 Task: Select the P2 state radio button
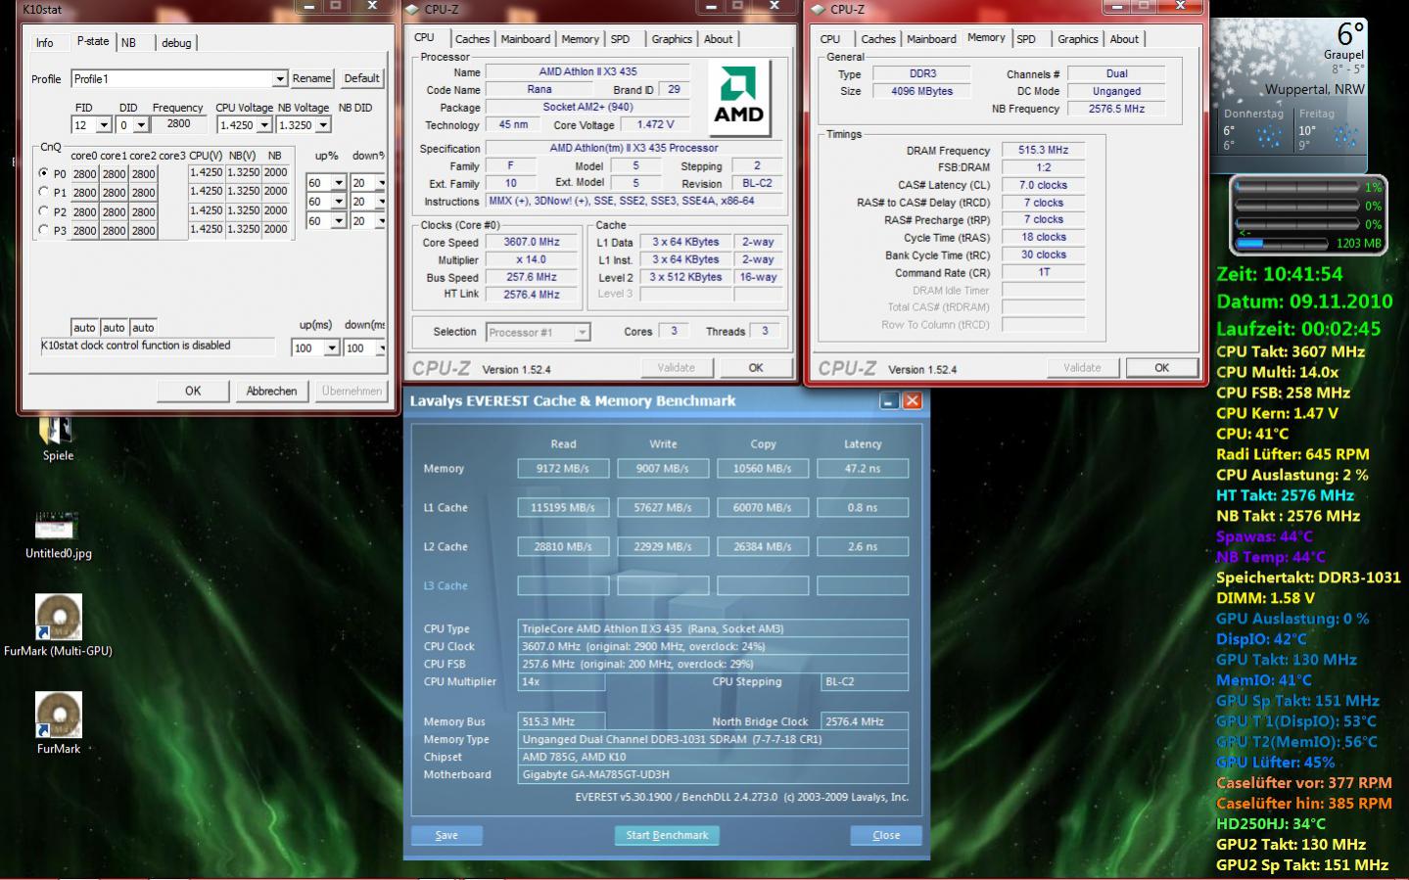pyautogui.click(x=43, y=210)
